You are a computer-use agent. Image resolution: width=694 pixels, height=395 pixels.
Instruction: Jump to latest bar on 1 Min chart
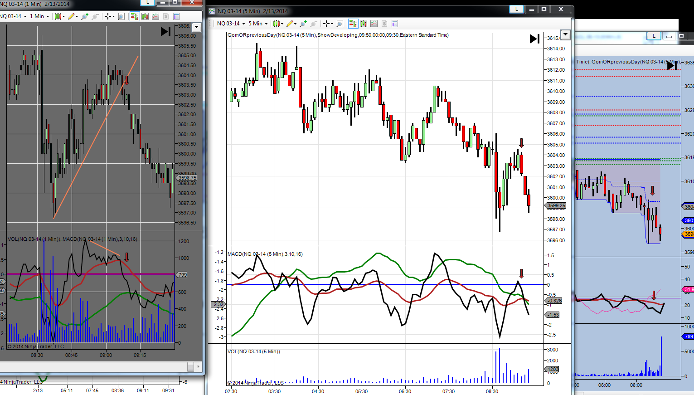click(x=165, y=31)
